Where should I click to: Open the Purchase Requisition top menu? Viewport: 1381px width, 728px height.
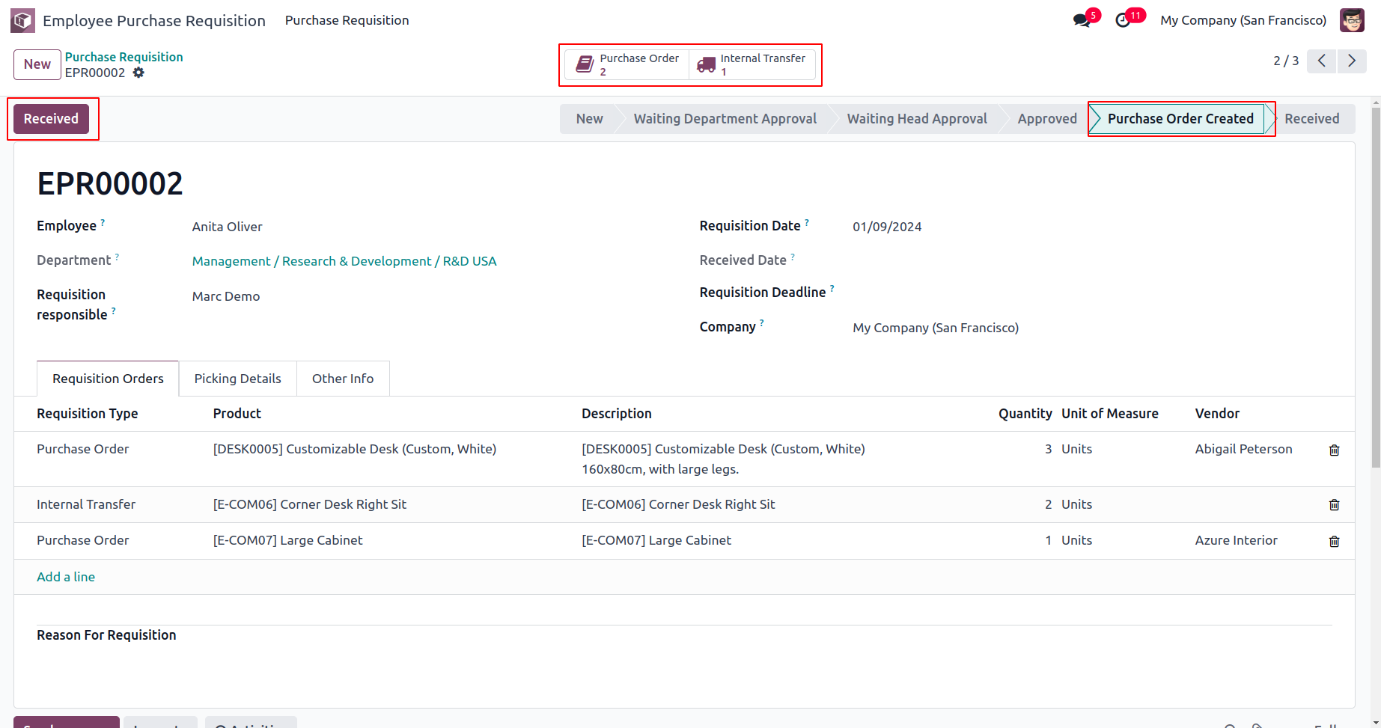tap(347, 20)
